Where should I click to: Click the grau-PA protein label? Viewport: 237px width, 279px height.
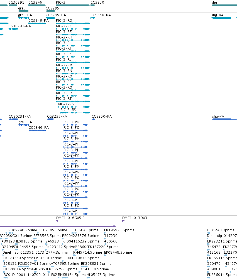25,122
